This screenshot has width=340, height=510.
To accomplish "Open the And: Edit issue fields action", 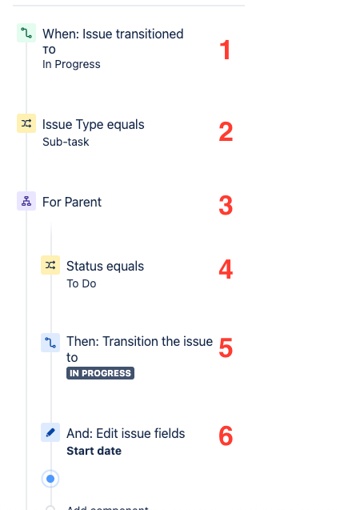I will [x=126, y=434].
